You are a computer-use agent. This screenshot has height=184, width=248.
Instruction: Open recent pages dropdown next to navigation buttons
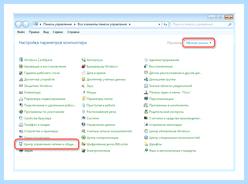(x=31, y=24)
